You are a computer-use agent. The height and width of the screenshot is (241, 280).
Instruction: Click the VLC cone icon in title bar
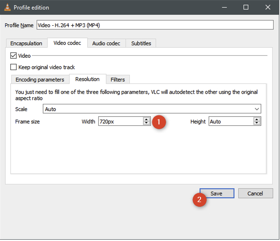coord(7,7)
